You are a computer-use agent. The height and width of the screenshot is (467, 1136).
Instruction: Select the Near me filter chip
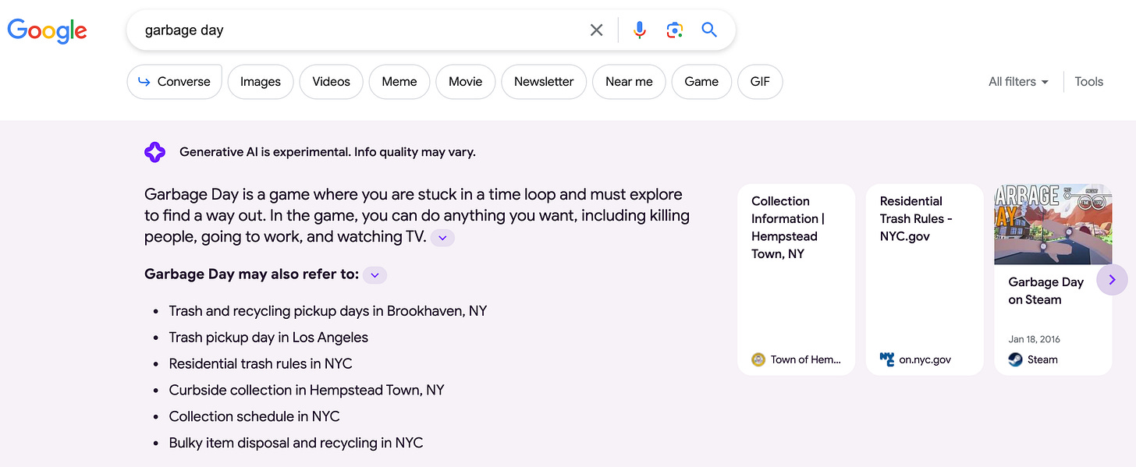pyautogui.click(x=629, y=82)
